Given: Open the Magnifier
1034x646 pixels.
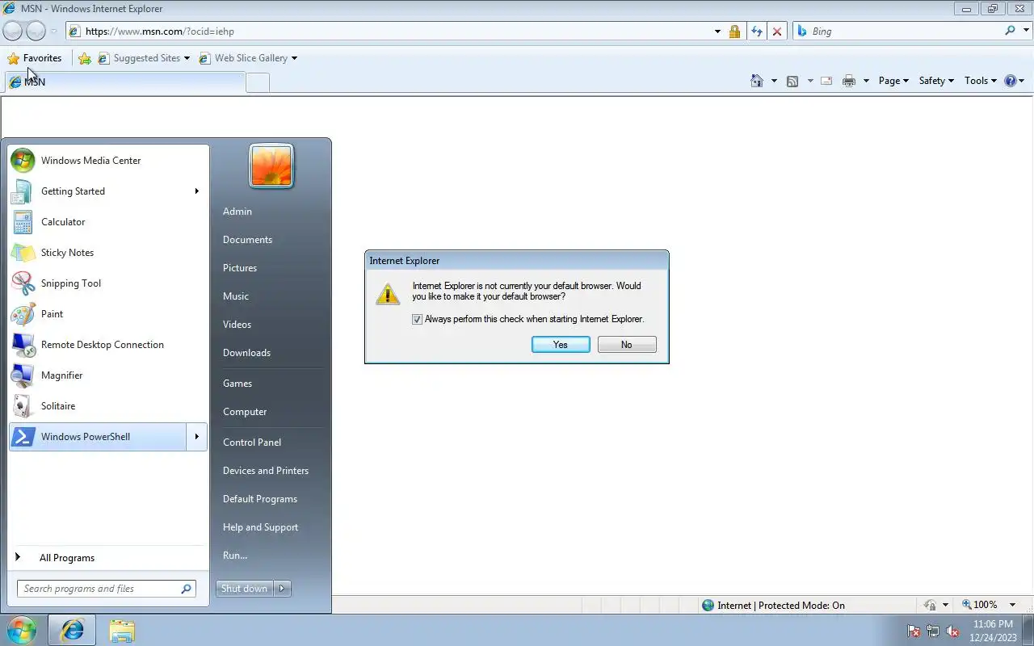Looking at the screenshot, I should coord(108,375).
